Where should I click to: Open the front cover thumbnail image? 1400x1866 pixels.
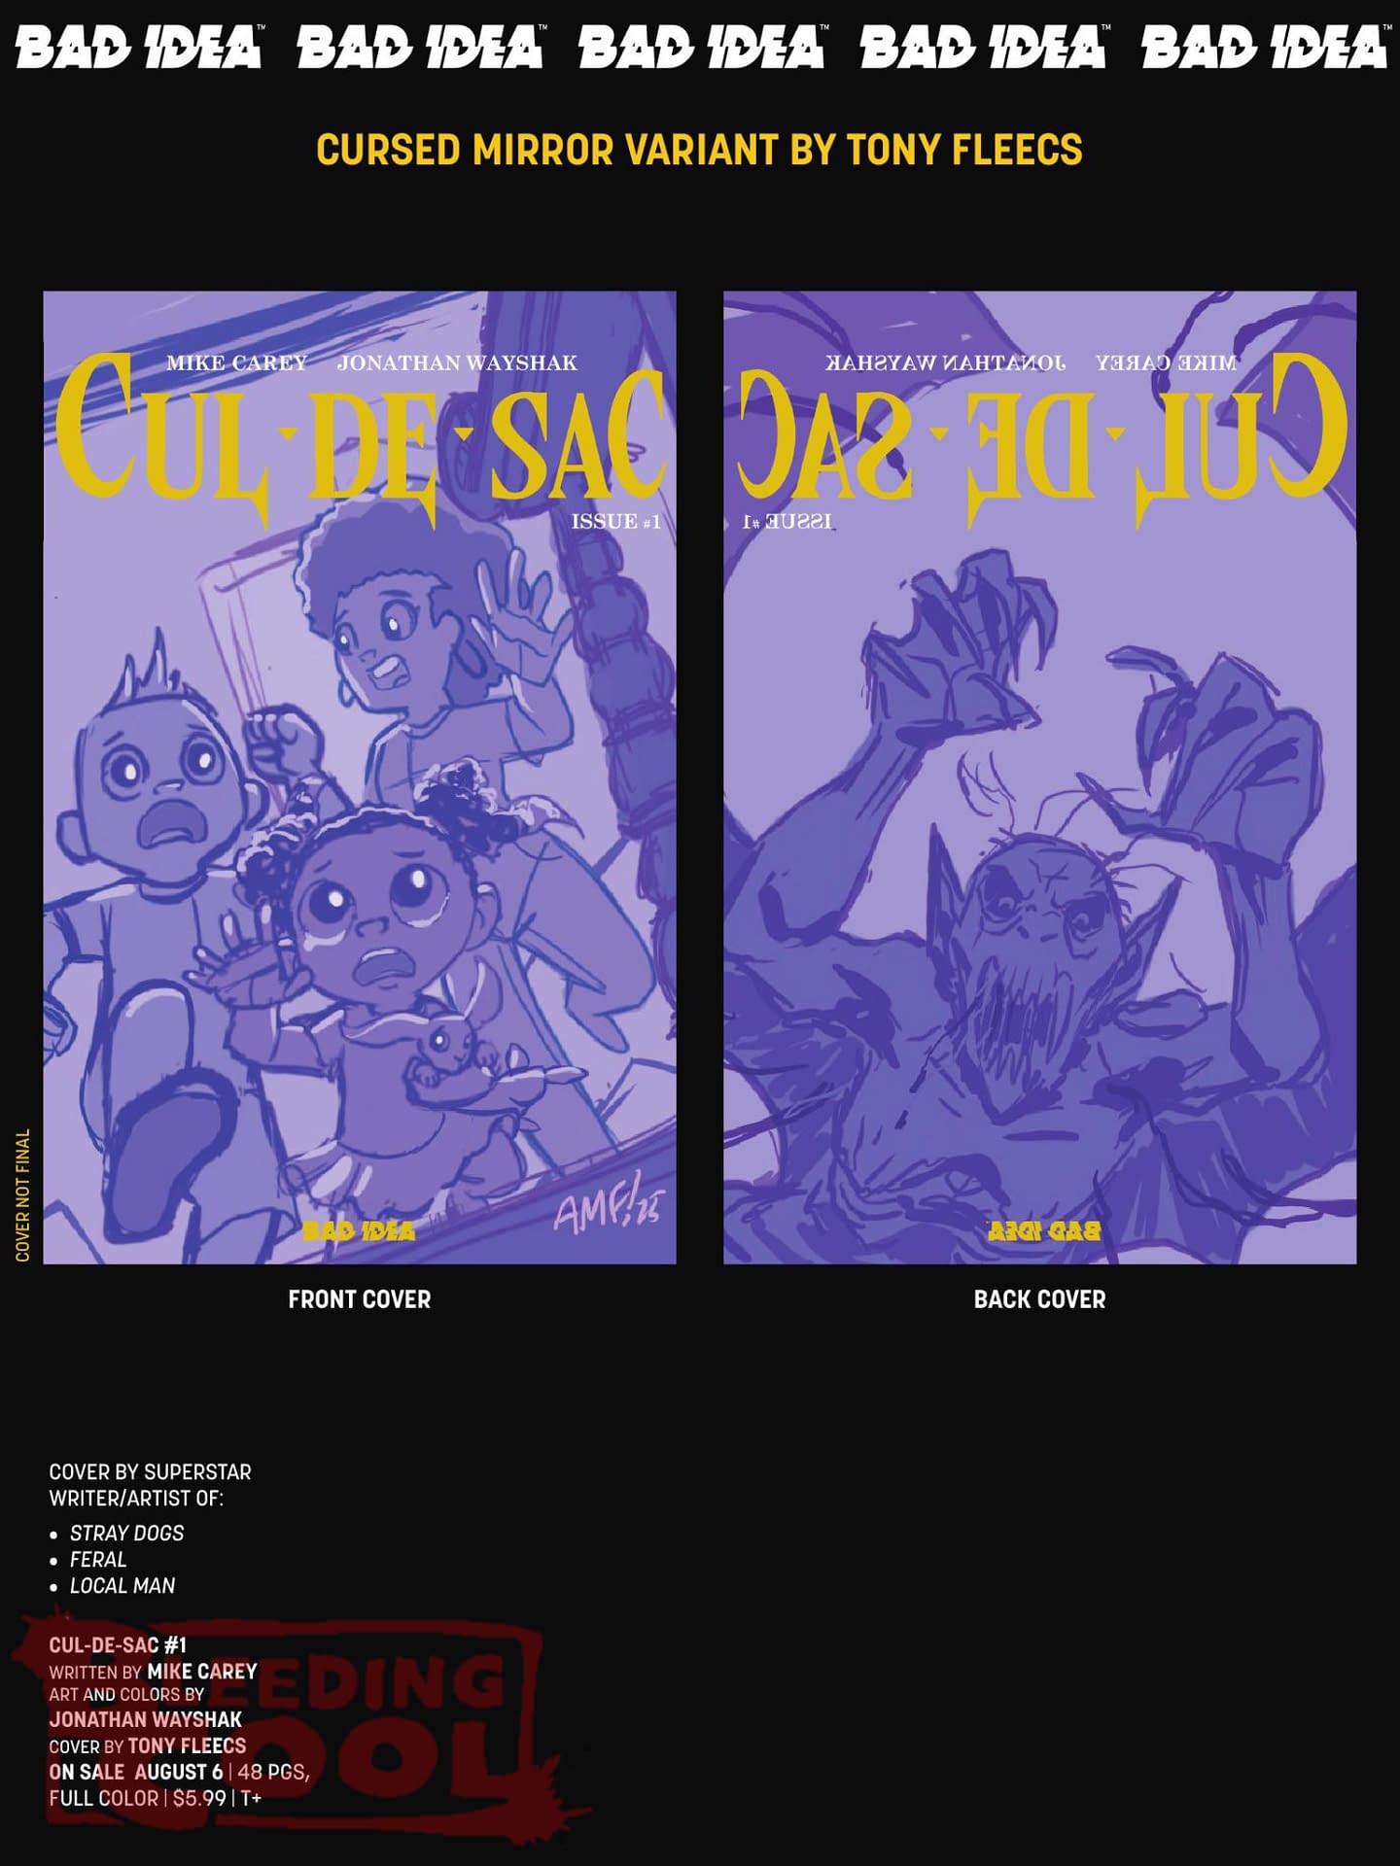[360, 777]
